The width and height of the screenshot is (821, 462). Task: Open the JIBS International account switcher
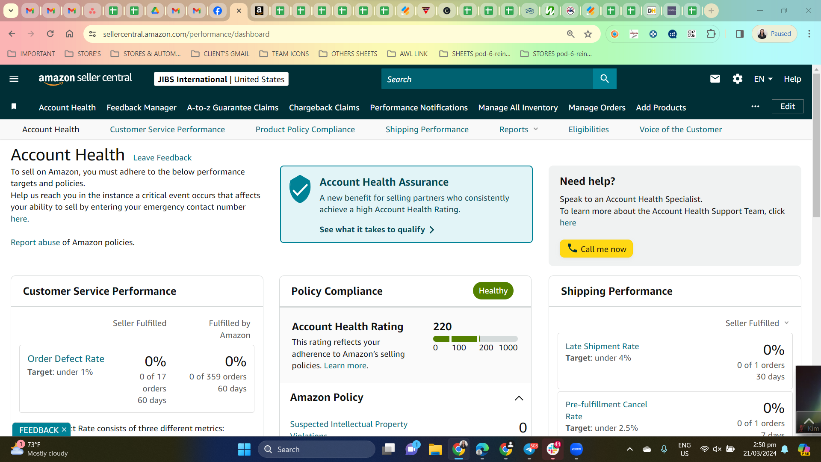(221, 79)
